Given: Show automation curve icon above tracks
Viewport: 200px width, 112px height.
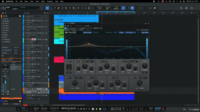Looking at the screenshot, I should tap(28, 13).
